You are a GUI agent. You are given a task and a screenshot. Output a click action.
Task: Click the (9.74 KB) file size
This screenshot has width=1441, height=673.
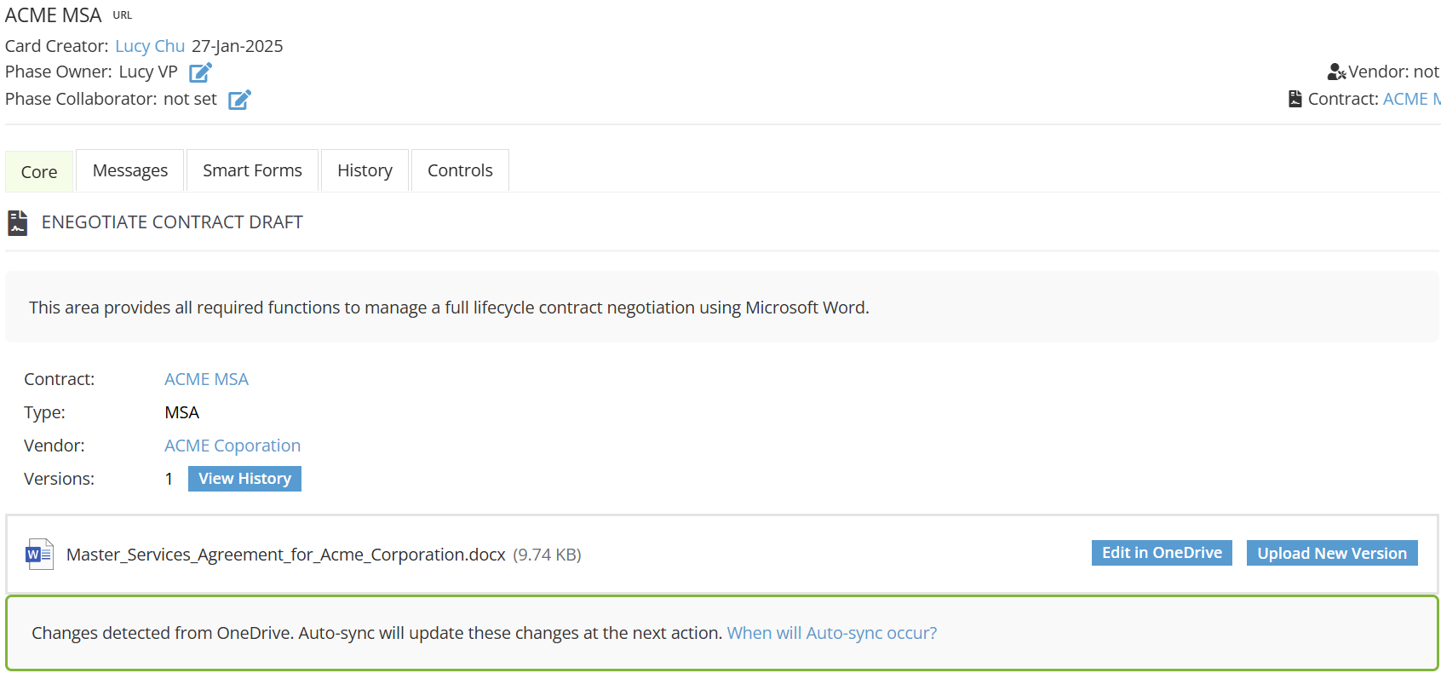click(547, 555)
